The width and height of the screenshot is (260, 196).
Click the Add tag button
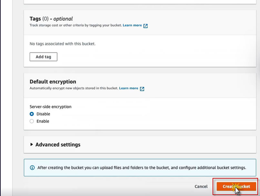[43, 57]
